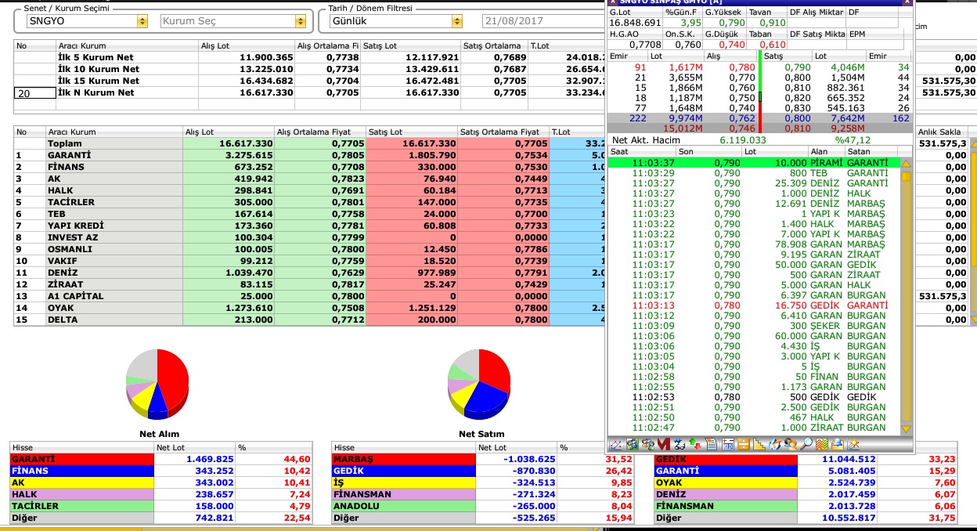Select the 11:03:37 PİRAMİ trade row
The height and width of the screenshot is (531, 977).
pos(754,163)
